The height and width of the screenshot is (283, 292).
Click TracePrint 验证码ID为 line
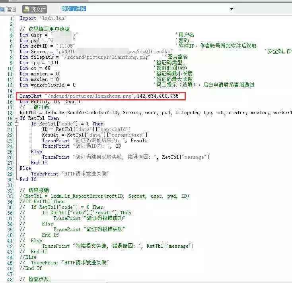point(82,146)
